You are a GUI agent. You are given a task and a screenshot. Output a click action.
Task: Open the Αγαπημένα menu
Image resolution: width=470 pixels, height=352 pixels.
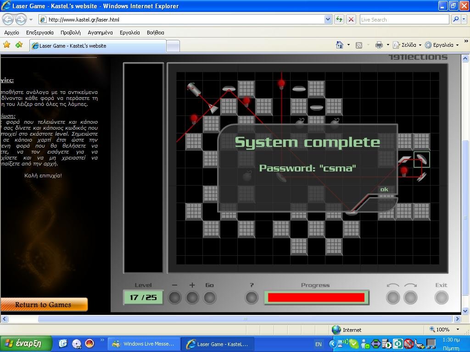tap(100, 33)
